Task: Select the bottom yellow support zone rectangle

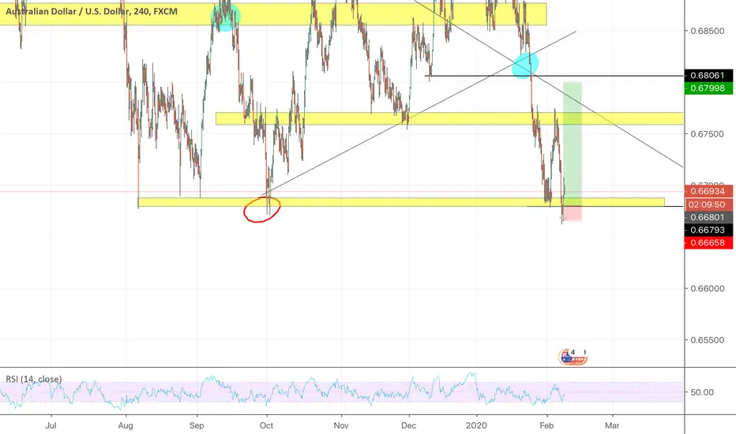Action: [401, 202]
